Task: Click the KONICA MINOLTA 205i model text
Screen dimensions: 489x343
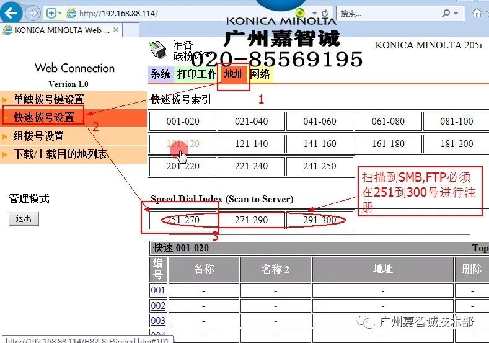Action: tap(428, 45)
